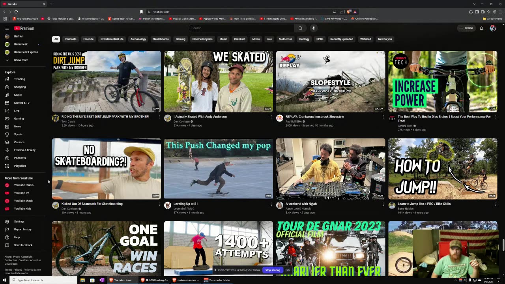505x284 pixels.
Task: Select the All filter chip
Action: point(56,39)
